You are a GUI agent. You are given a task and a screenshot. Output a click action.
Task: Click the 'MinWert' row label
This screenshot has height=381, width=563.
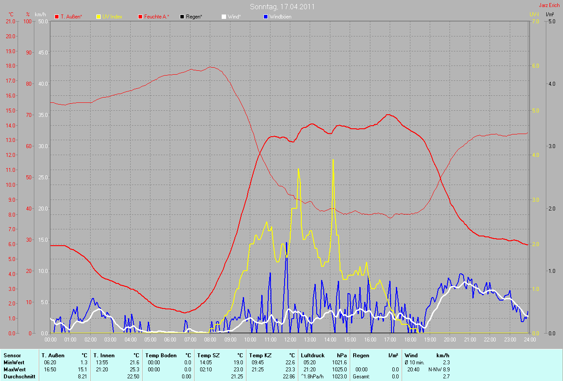(x=14, y=363)
